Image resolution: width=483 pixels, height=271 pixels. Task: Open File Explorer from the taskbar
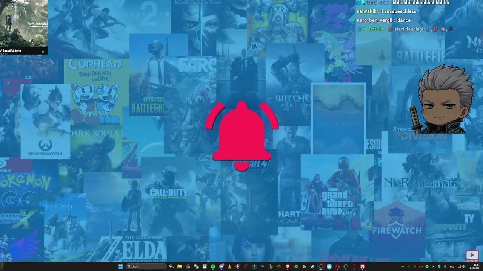[180, 266]
